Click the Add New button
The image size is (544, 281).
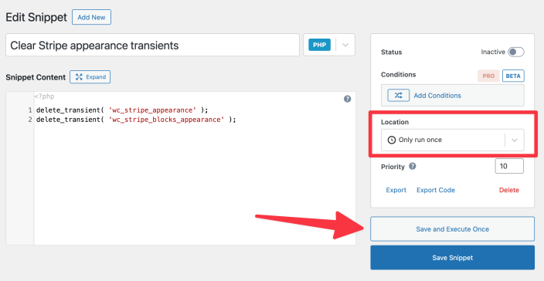click(91, 17)
